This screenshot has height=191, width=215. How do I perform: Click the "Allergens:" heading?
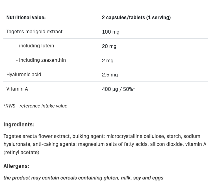coord(16,166)
